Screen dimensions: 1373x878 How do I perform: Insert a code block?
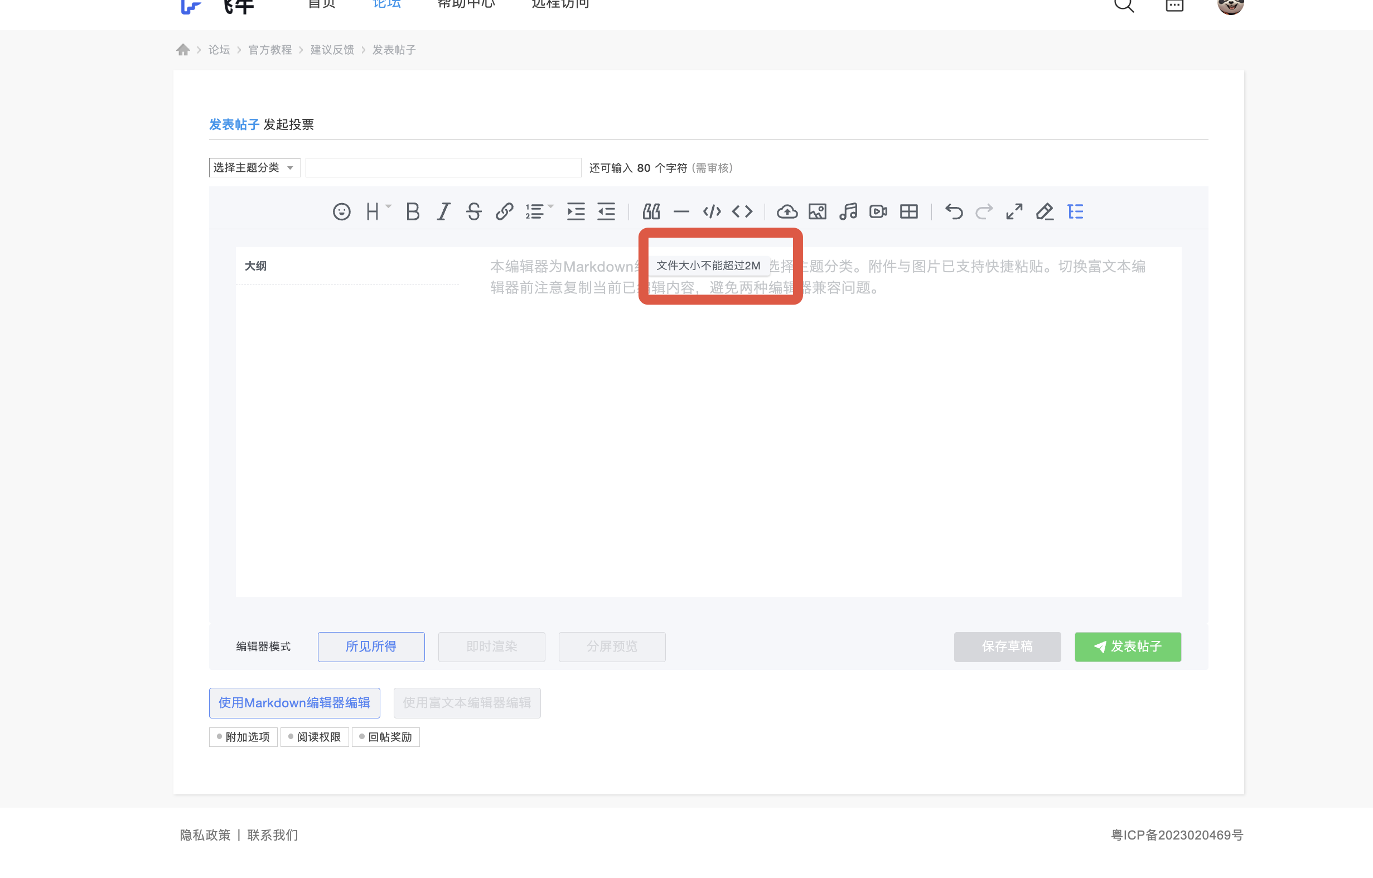coord(712,211)
